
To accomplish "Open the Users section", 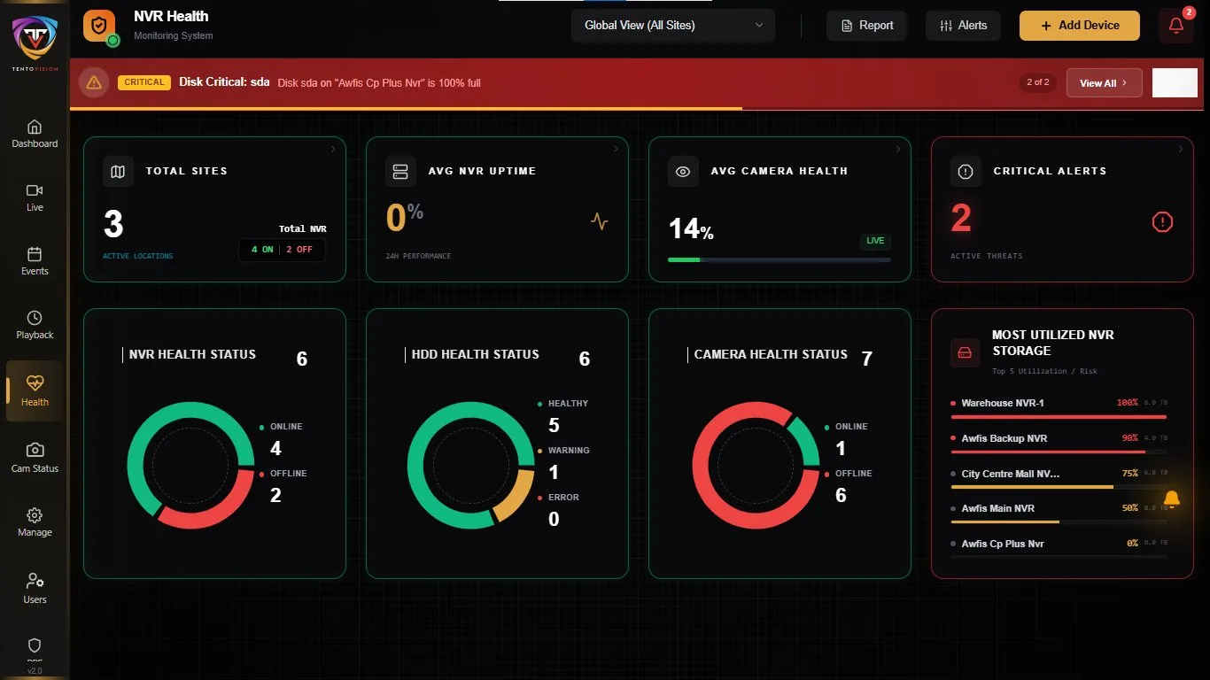I will click(x=35, y=589).
